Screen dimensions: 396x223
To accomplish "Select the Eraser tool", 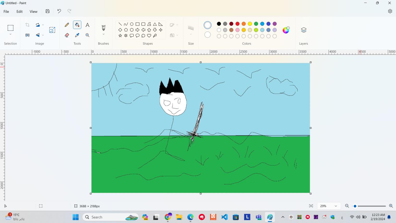I will [x=67, y=35].
